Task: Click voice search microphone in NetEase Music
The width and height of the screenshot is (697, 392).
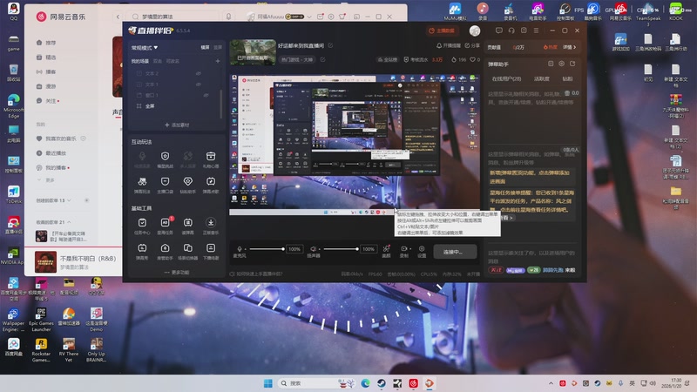Action: 228,17
